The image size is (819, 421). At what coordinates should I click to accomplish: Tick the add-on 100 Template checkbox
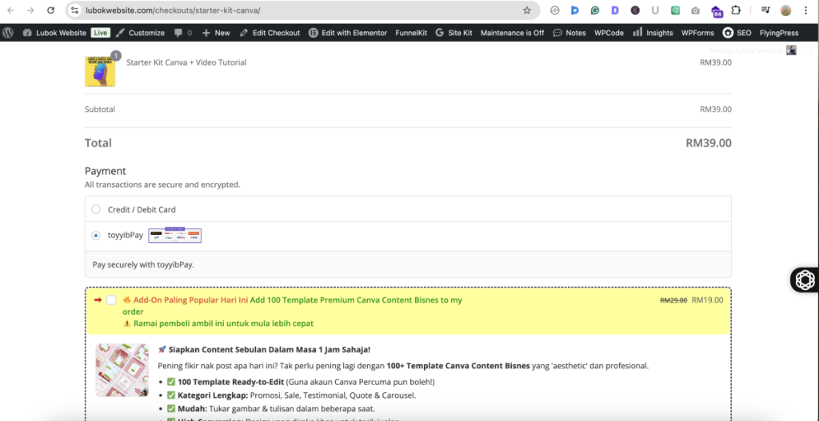click(111, 300)
